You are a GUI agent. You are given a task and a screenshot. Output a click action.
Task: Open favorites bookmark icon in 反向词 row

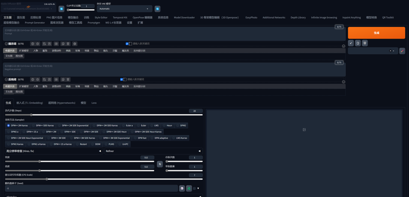coord(49,80)
